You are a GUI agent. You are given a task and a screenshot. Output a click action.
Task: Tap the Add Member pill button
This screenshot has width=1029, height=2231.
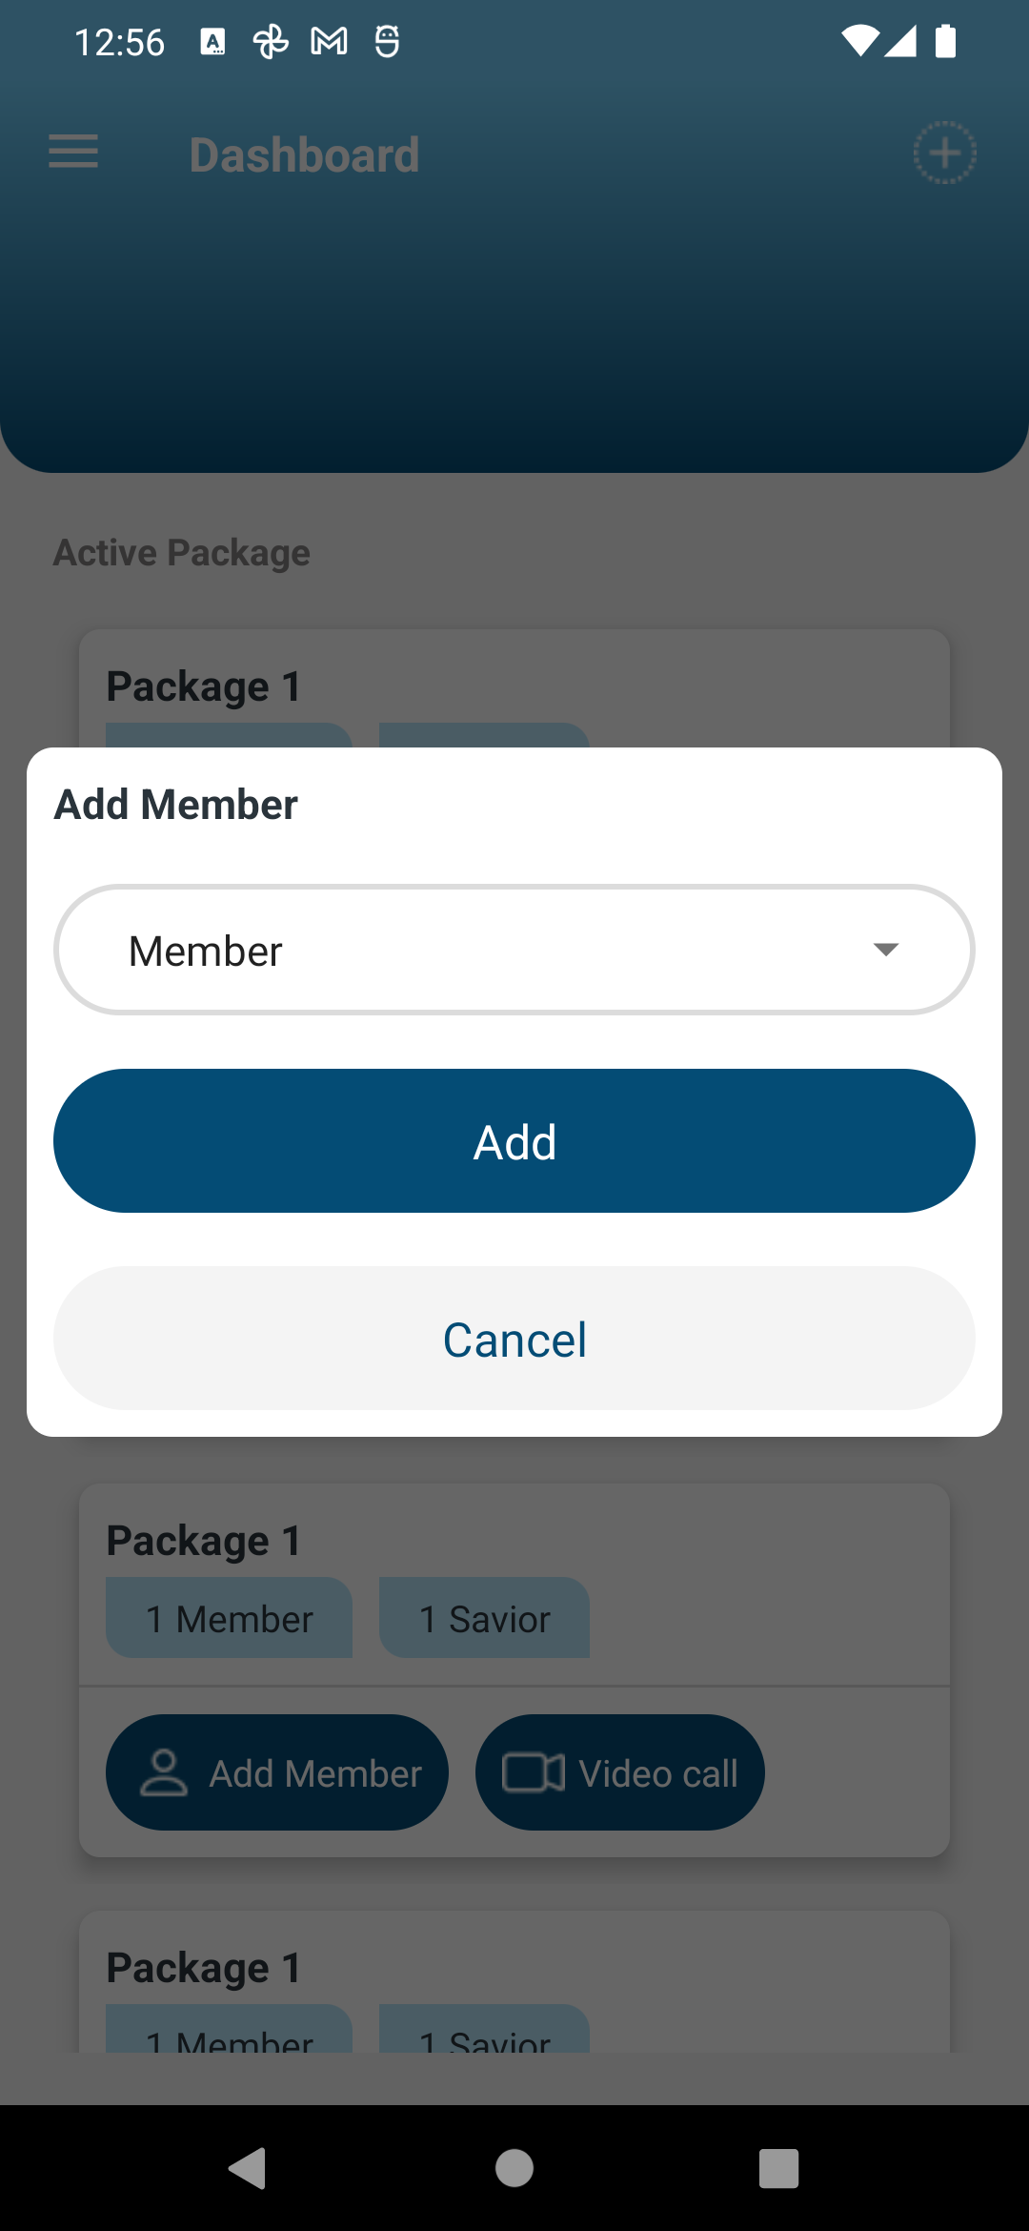277,1772
